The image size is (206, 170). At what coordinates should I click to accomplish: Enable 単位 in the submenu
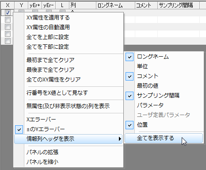click(x=164, y=66)
